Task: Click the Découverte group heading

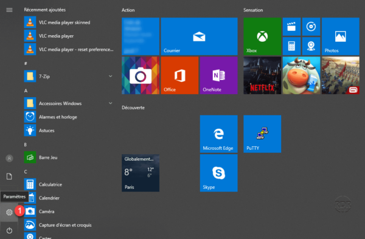Action: pyautogui.click(x=133, y=107)
